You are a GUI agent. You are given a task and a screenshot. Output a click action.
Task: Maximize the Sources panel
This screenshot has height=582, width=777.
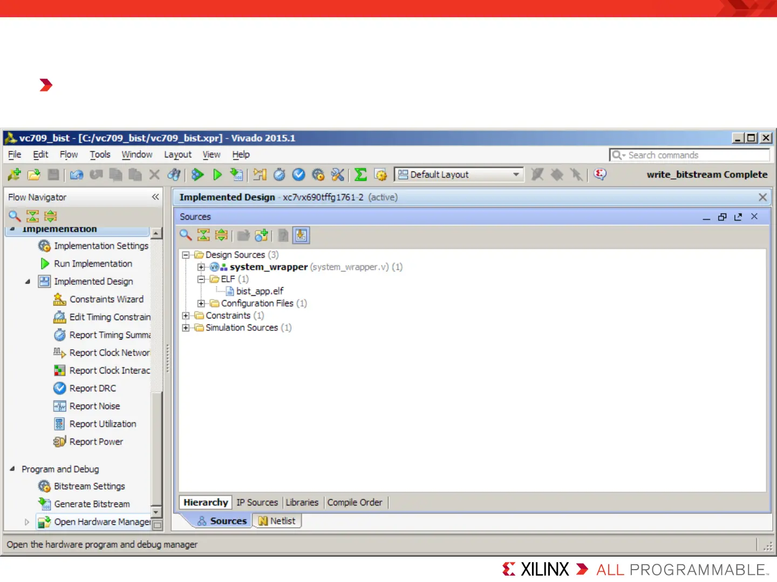[x=722, y=217]
